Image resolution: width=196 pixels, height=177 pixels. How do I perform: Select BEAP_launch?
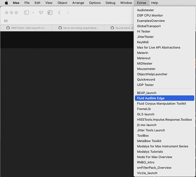coord(164,93)
